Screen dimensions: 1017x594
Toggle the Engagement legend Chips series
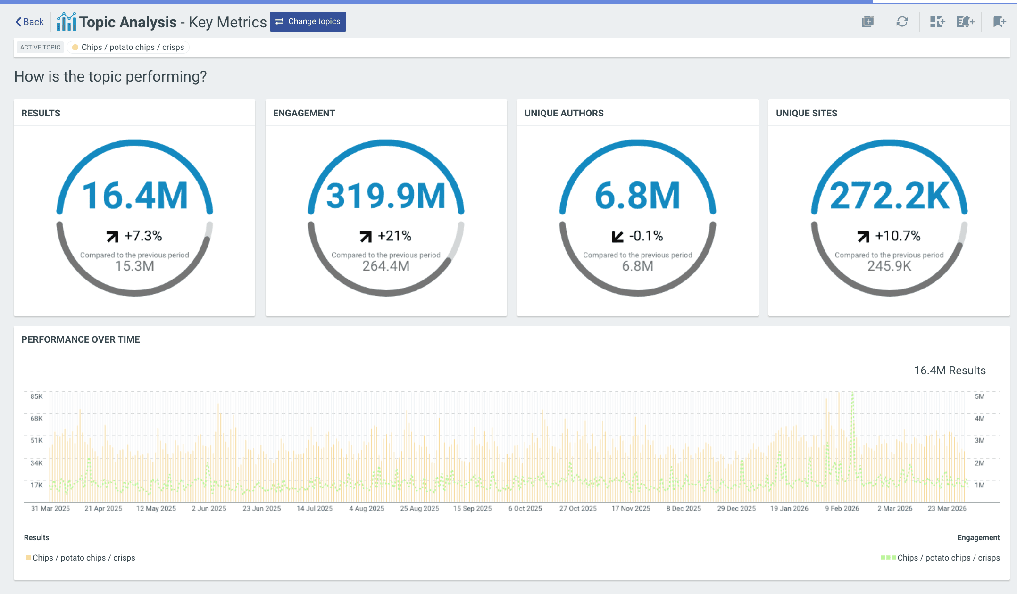[941, 558]
